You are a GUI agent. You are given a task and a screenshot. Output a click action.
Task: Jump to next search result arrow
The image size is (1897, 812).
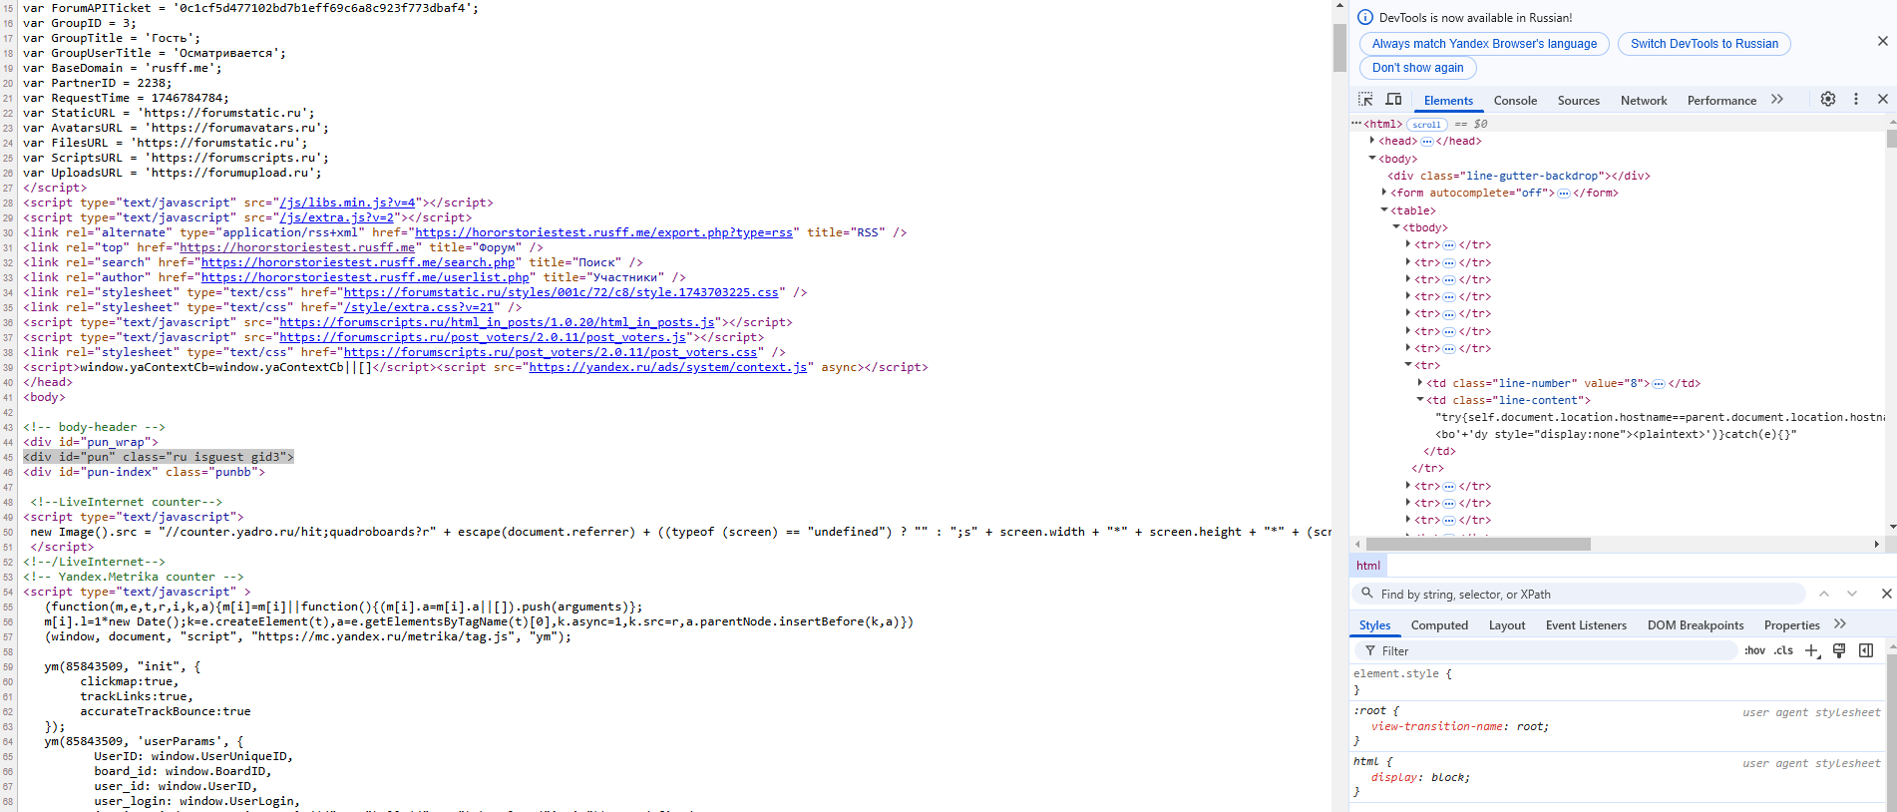click(1851, 594)
